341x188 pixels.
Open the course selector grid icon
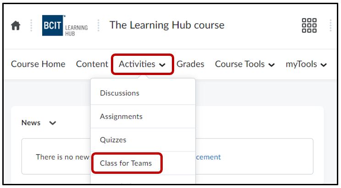pos(309,26)
